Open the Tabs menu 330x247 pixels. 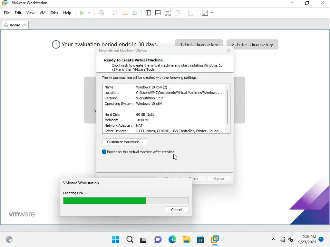pos(54,13)
